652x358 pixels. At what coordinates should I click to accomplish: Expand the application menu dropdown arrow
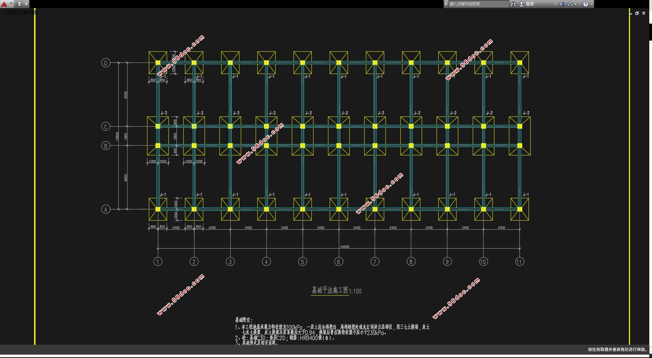(x=11, y=4)
